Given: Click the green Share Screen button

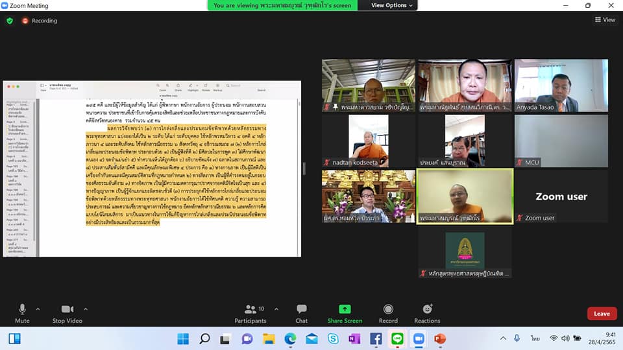Looking at the screenshot, I should (345, 313).
